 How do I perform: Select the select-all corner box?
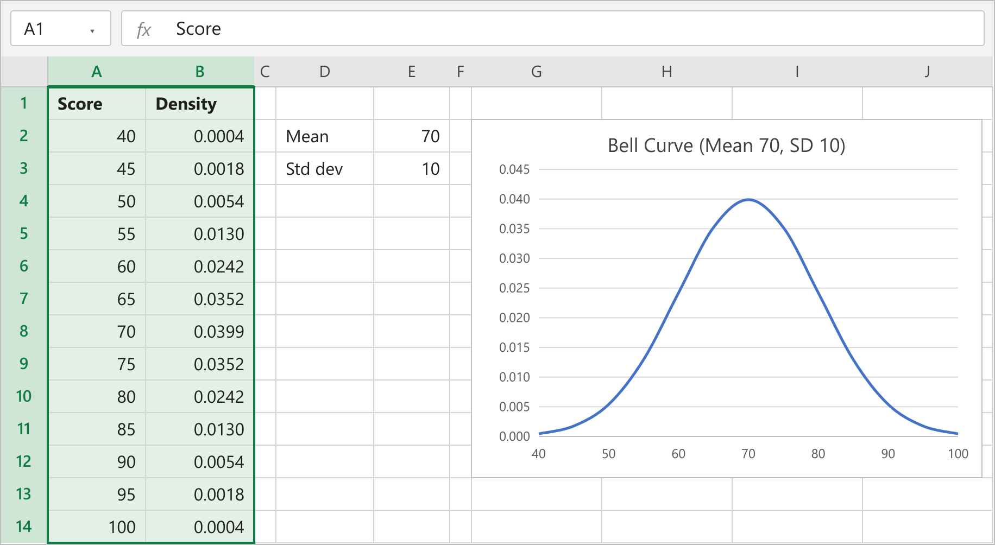coord(24,72)
